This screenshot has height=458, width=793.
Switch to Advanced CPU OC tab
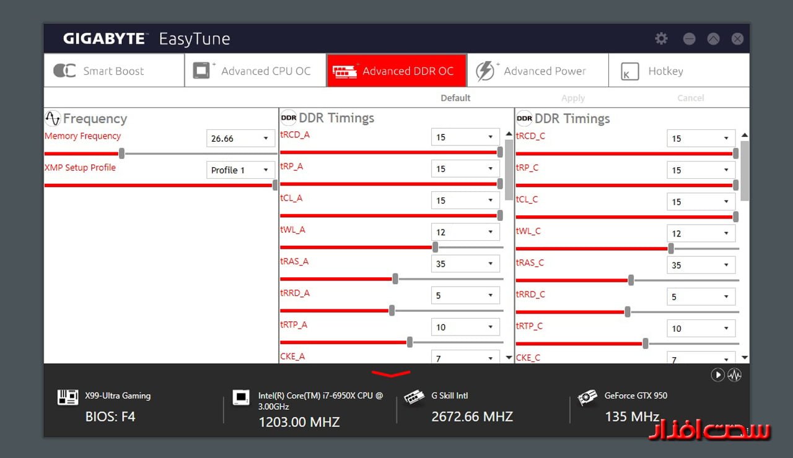[255, 71]
